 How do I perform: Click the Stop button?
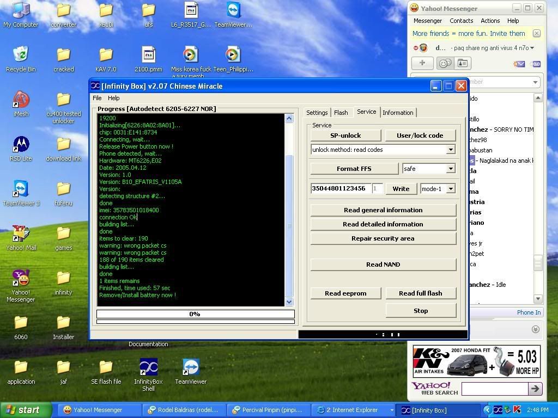(x=421, y=311)
